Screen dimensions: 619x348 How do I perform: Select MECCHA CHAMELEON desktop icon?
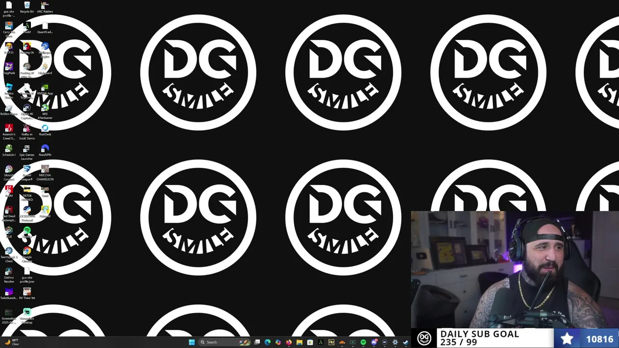tap(45, 173)
